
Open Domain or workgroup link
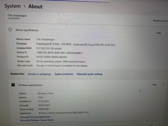39,74
